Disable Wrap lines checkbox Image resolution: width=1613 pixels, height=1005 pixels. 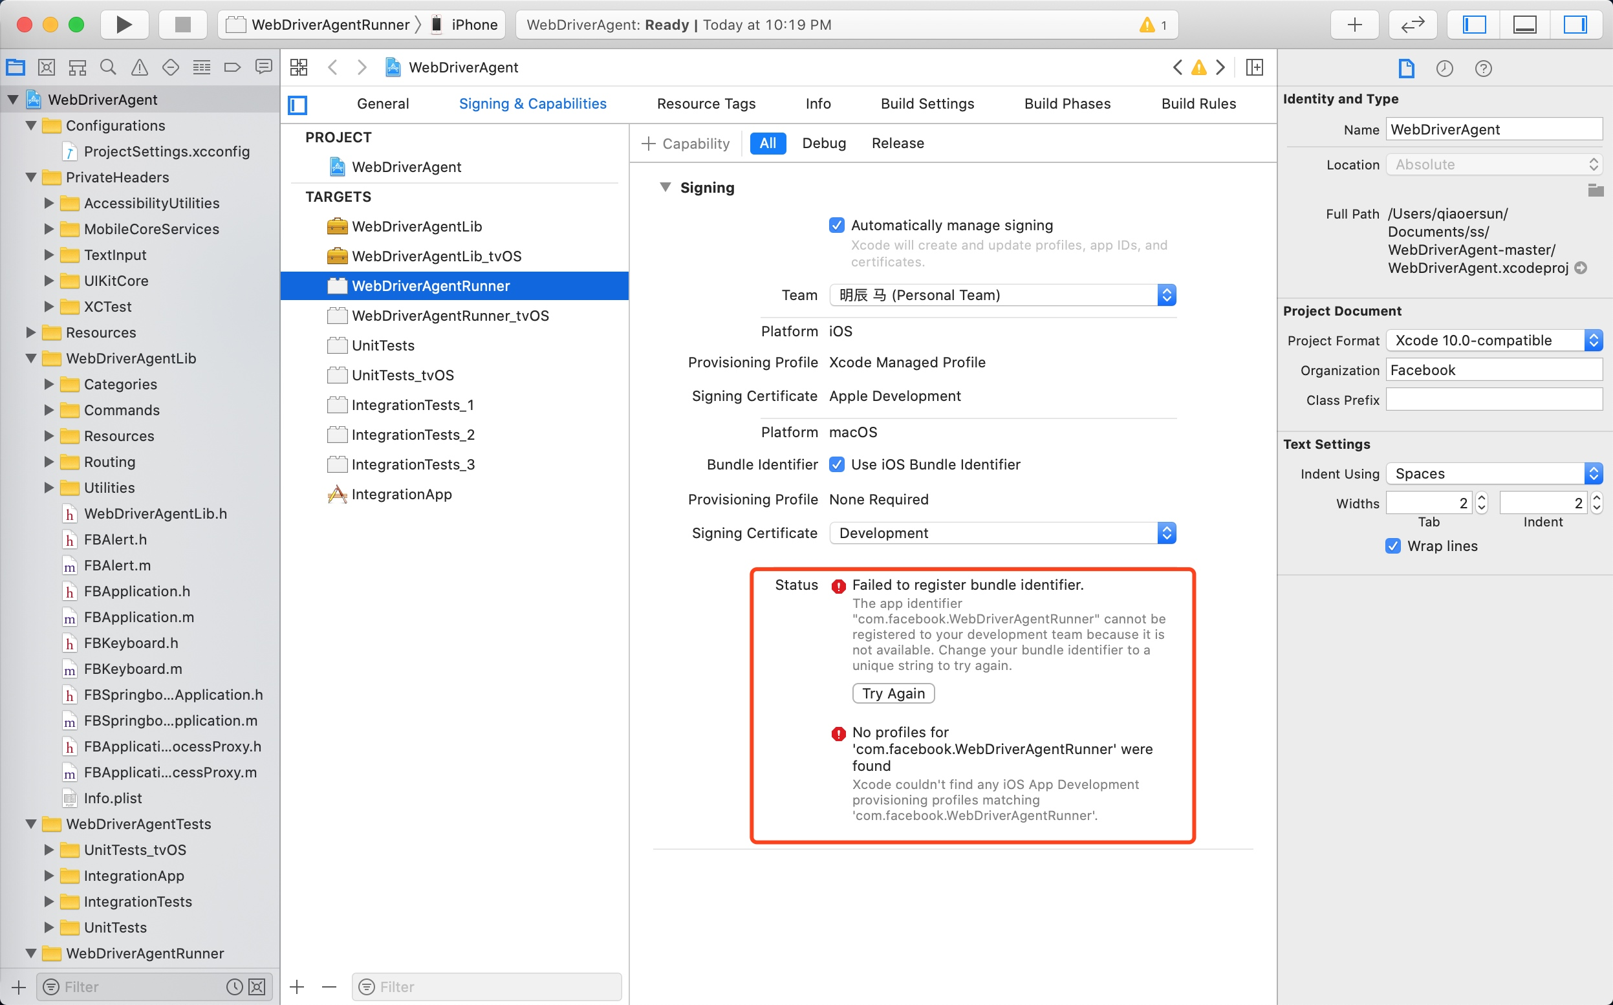click(1393, 546)
